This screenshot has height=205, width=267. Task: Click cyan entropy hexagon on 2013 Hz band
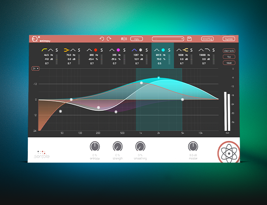(163, 50)
